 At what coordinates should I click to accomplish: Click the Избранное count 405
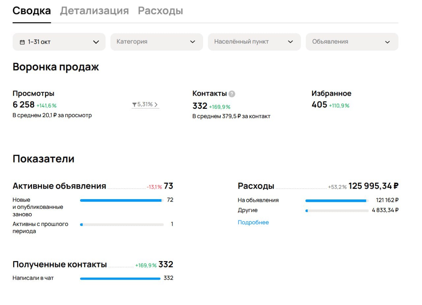[319, 105]
